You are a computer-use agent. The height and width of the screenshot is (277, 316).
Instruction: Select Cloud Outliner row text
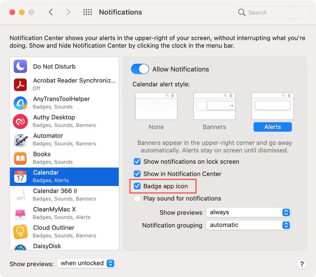click(x=54, y=228)
